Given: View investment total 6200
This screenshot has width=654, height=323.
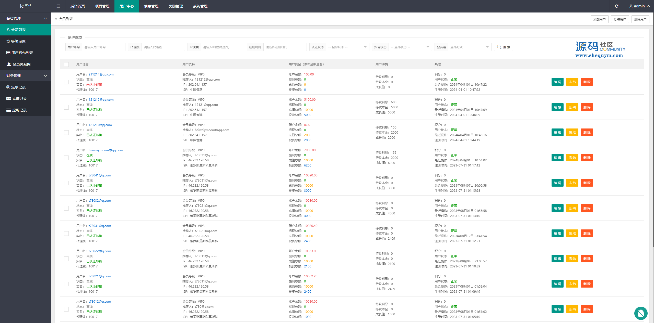Looking at the screenshot, I should pos(308,165).
